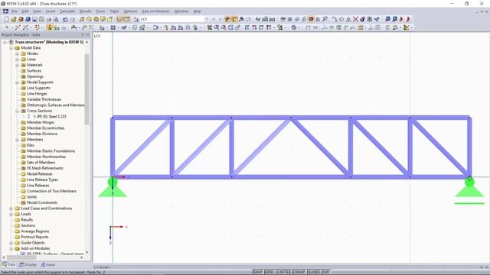Expand Load Cases and Combinations folder
This screenshot has height=275, width=490.
pyautogui.click(x=11, y=209)
